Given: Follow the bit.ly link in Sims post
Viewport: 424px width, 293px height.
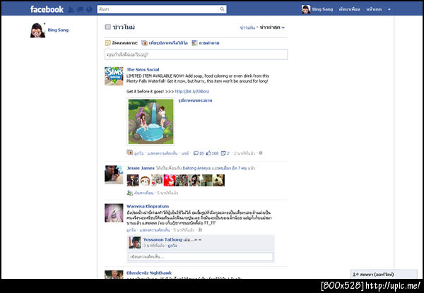Looking at the screenshot, I should [x=192, y=92].
